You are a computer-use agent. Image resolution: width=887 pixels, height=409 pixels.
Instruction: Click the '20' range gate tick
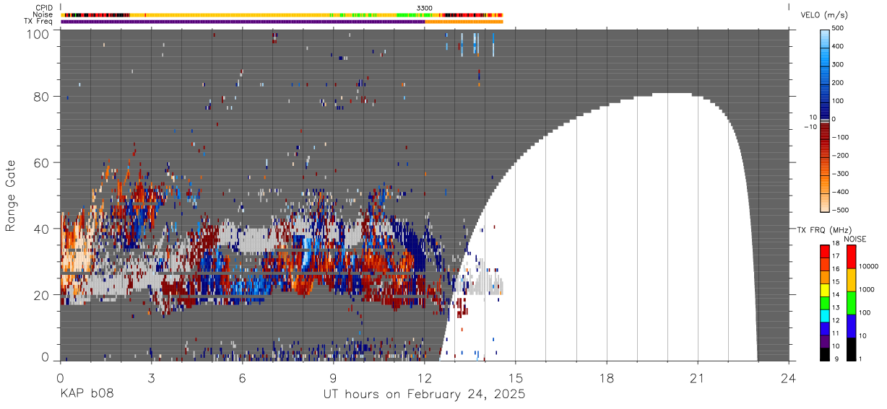42,295
